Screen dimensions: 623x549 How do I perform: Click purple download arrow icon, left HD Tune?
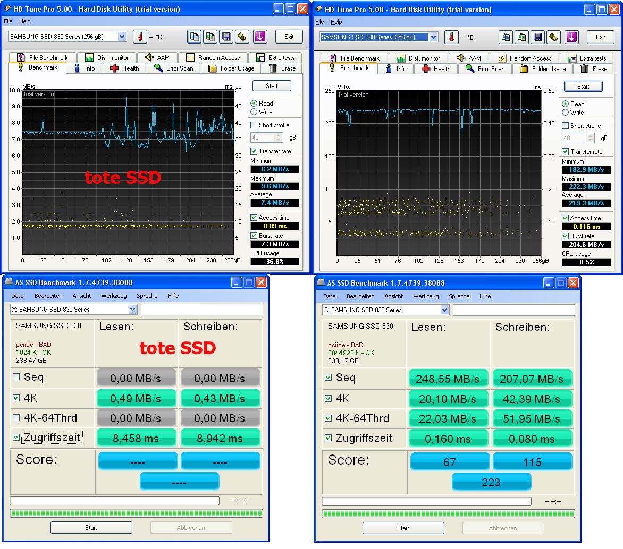click(x=260, y=37)
